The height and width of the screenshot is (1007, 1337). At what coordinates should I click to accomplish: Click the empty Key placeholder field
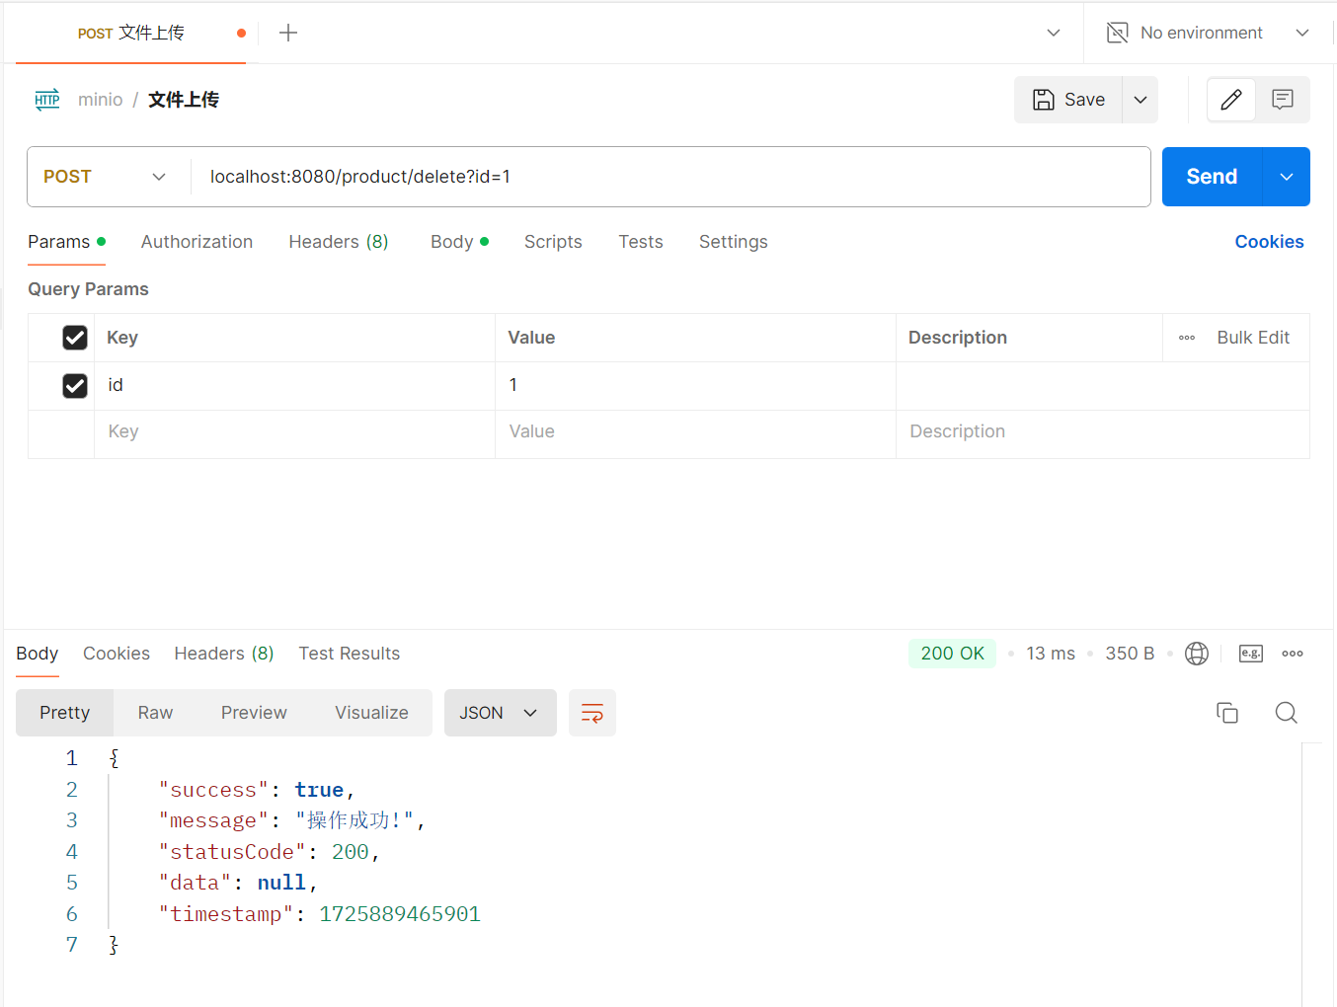click(294, 432)
